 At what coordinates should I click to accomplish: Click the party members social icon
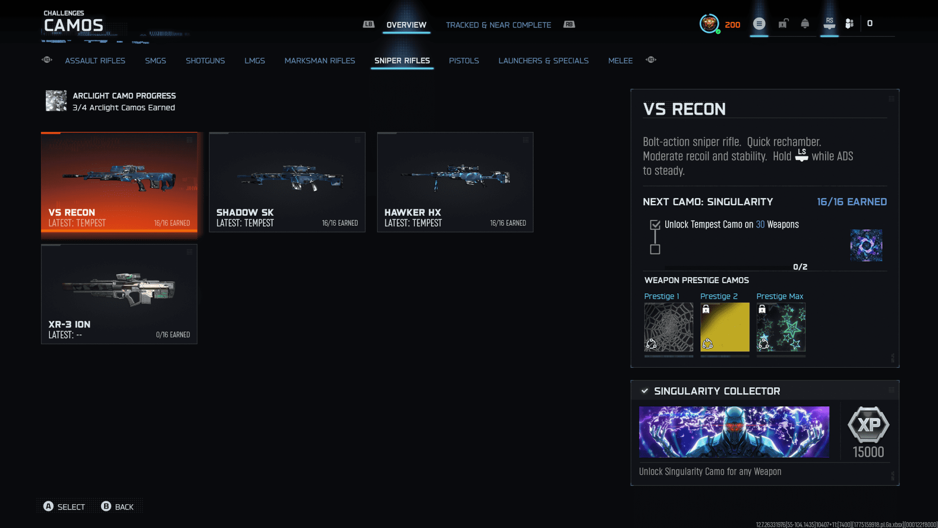[x=850, y=23]
